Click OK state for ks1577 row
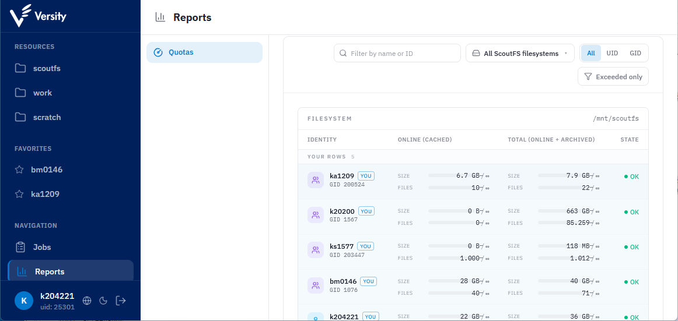 (631, 247)
